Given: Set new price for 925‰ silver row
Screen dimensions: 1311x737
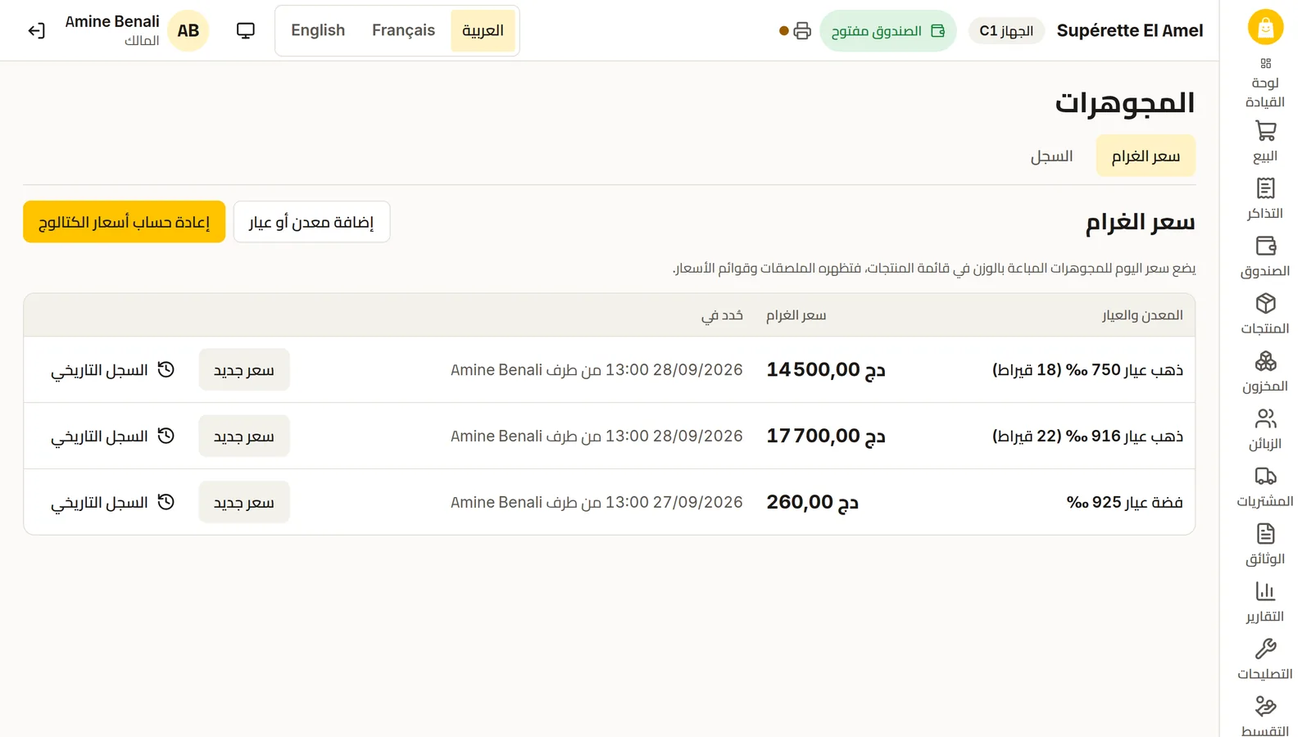Looking at the screenshot, I should pyautogui.click(x=244, y=502).
